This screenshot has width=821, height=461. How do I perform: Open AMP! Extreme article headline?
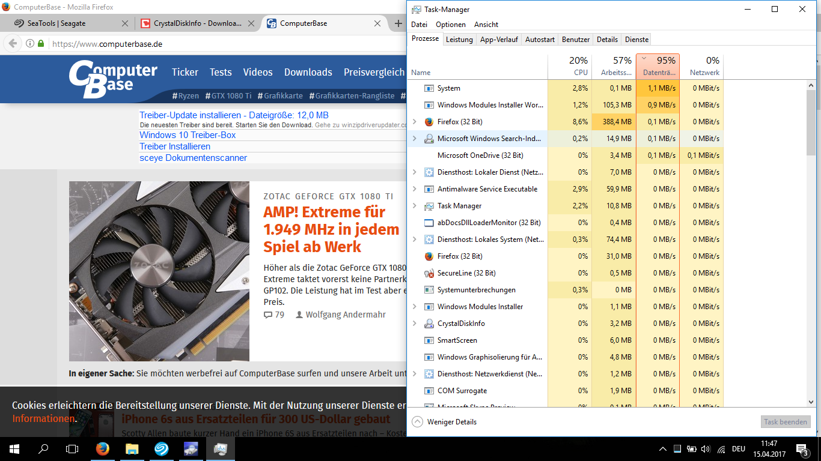(331, 229)
